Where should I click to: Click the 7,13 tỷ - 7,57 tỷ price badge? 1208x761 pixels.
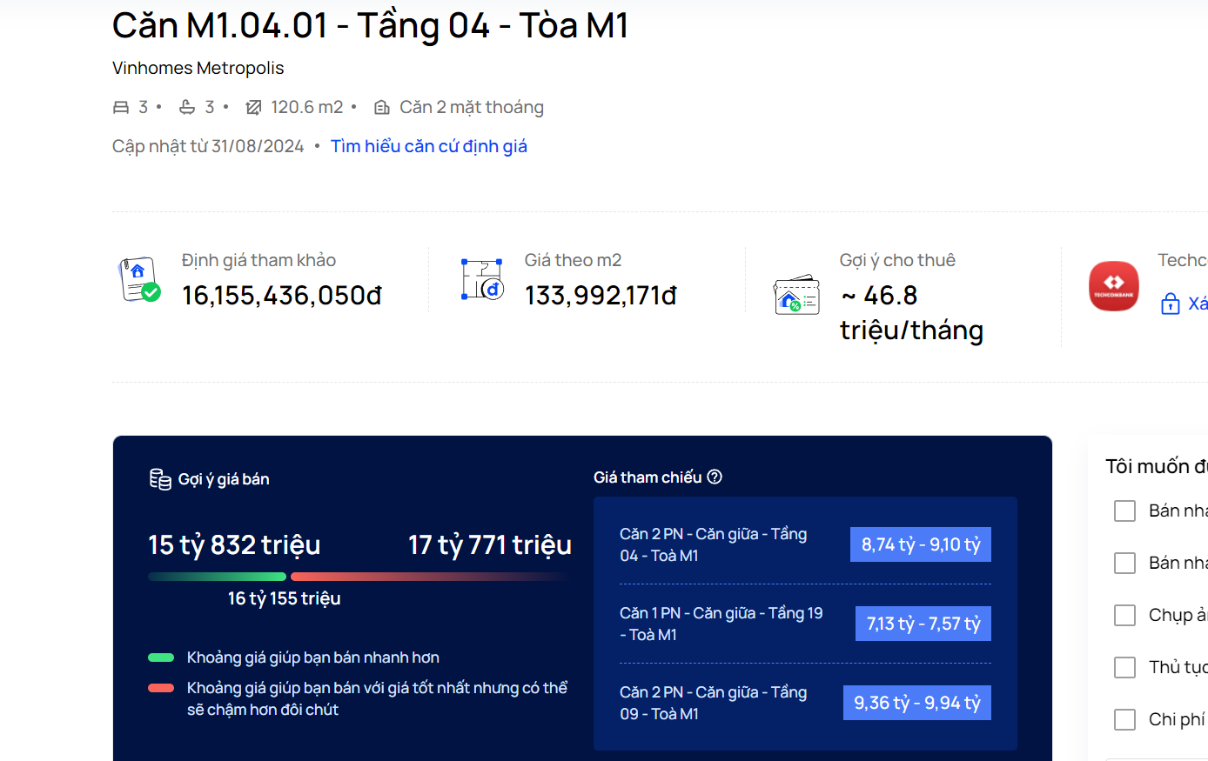(923, 624)
